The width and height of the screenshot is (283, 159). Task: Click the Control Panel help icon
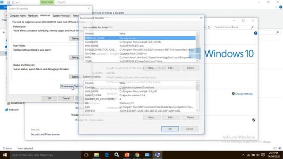click(256, 33)
